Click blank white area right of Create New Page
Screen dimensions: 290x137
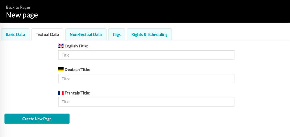[166, 119]
